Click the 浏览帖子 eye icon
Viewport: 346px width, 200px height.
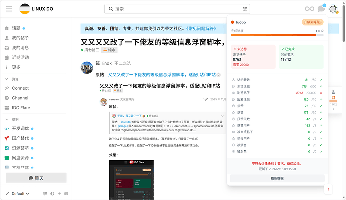233,93
